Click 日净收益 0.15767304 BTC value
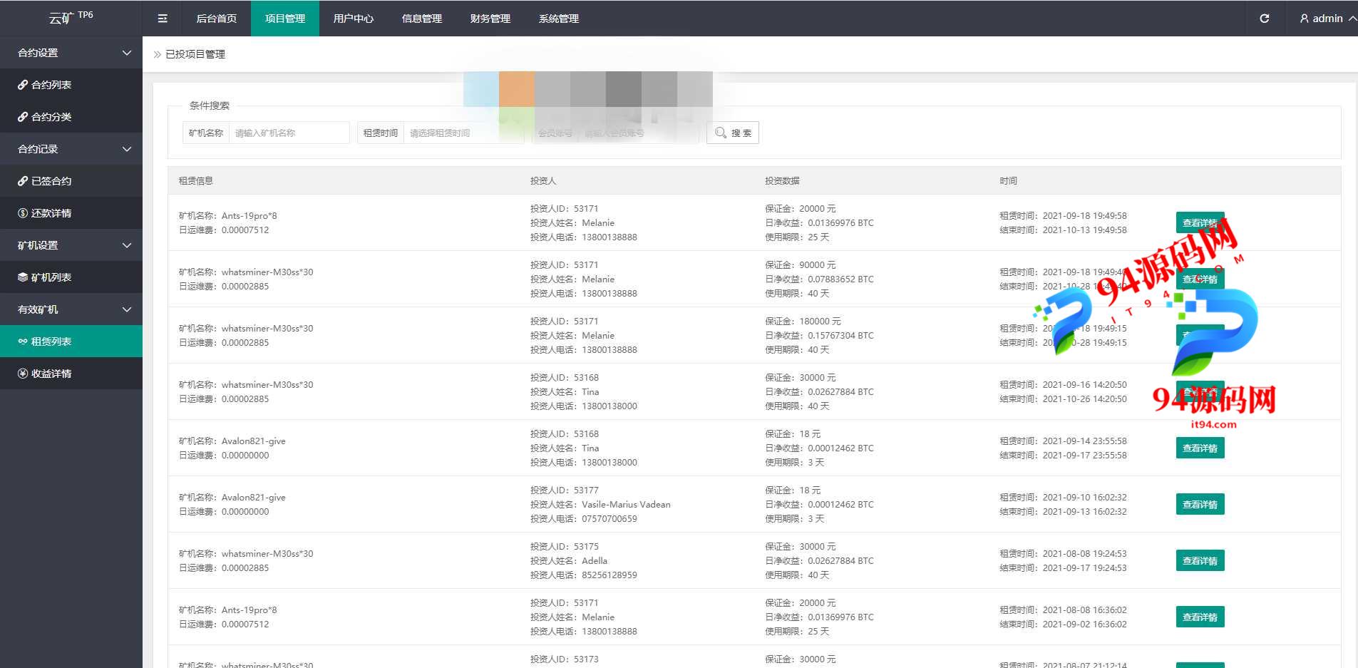The height and width of the screenshot is (668, 1358). [x=819, y=335]
